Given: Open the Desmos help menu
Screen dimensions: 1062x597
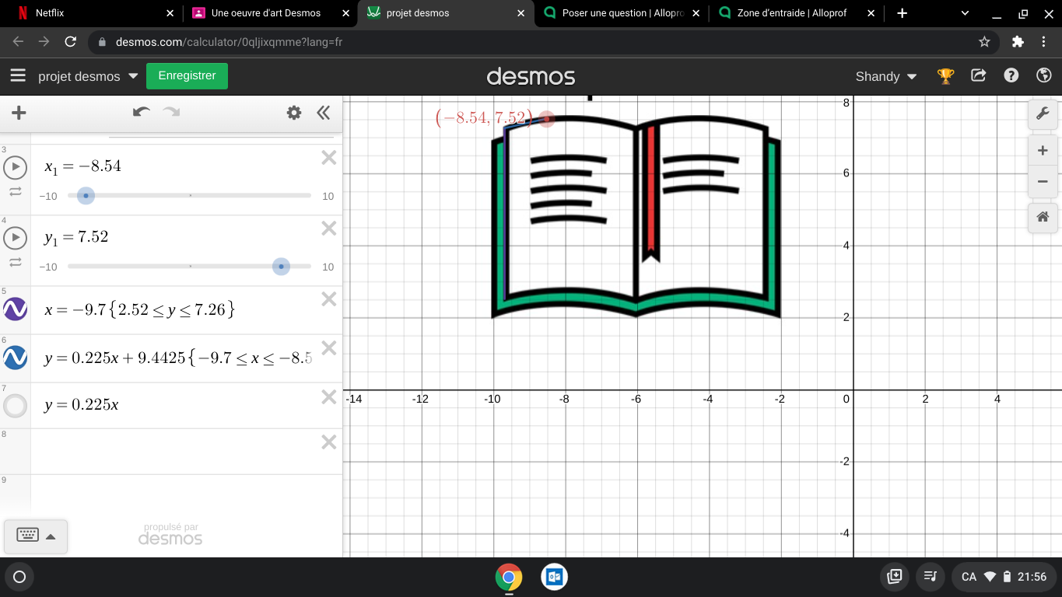Looking at the screenshot, I should [x=1011, y=75].
